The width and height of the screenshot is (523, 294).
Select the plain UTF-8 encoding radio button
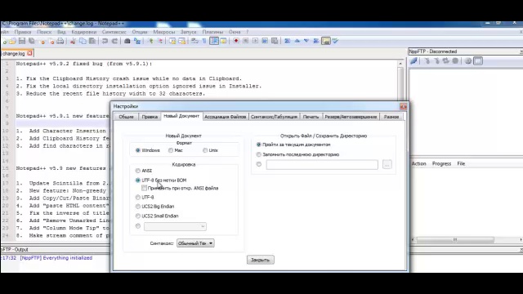pyautogui.click(x=138, y=198)
